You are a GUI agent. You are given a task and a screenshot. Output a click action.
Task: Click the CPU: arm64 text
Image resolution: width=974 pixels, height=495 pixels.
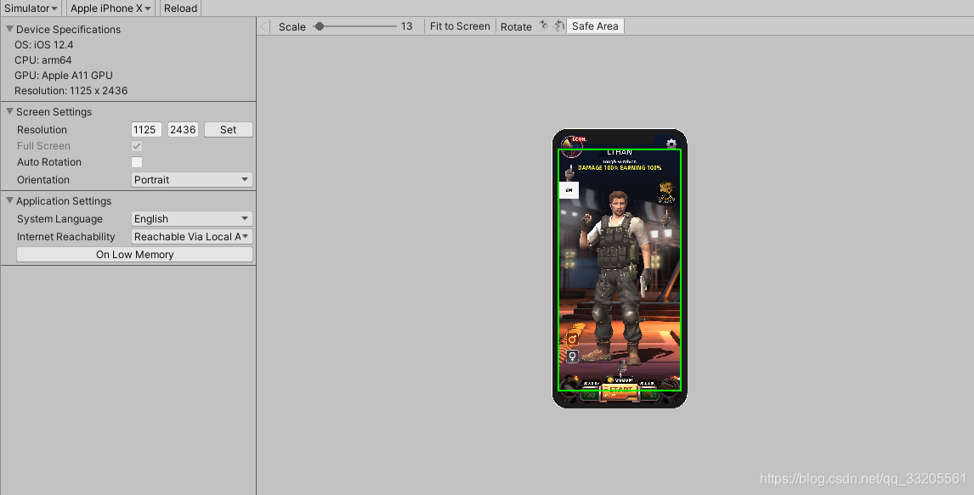(42, 60)
